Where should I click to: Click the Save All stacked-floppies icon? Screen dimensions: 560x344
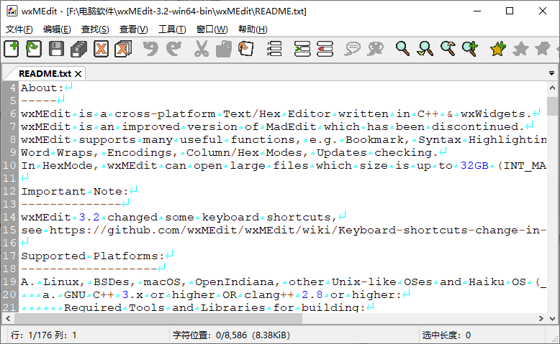[x=78, y=49]
